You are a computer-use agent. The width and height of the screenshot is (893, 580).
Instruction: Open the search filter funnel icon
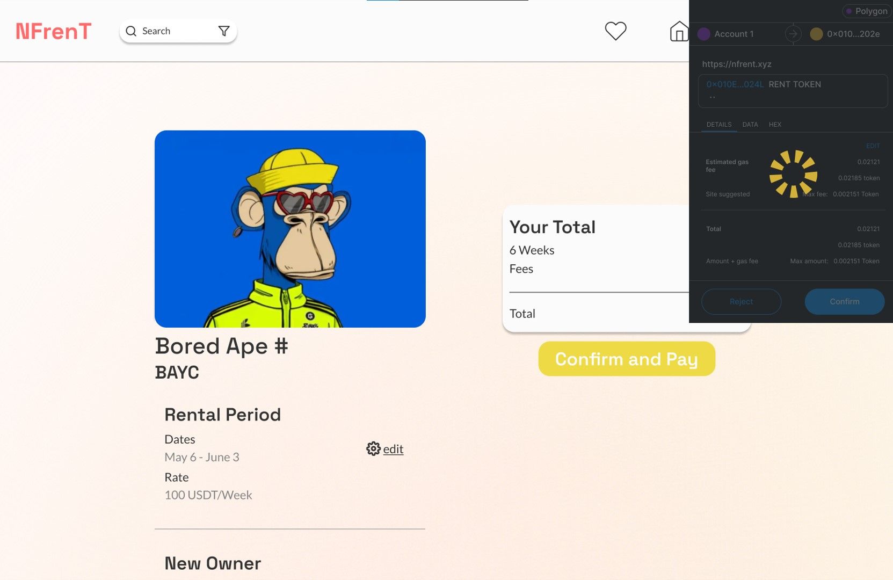click(x=224, y=31)
